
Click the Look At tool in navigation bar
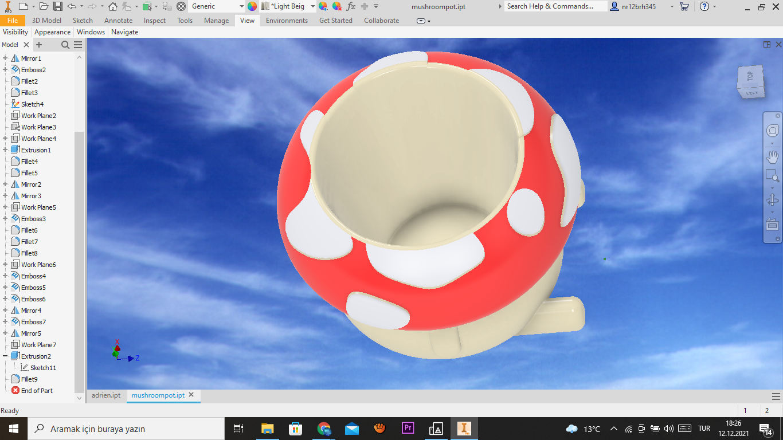(772, 225)
